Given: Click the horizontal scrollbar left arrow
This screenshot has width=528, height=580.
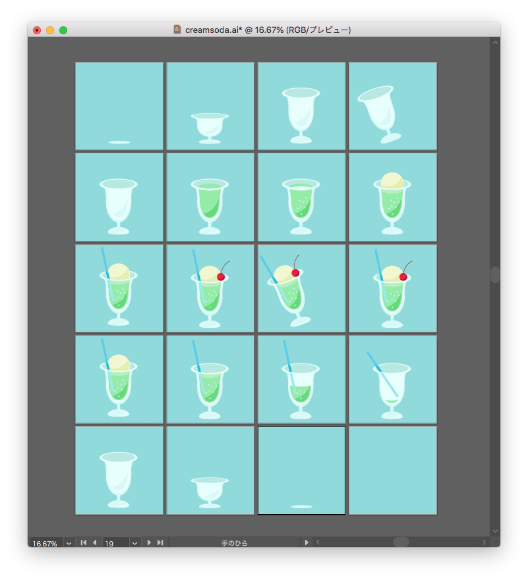Looking at the screenshot, I should (318, 542).
